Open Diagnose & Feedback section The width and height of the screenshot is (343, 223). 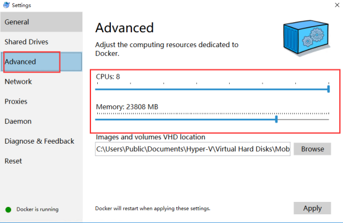pyautogui.click(x=41, y=141)
